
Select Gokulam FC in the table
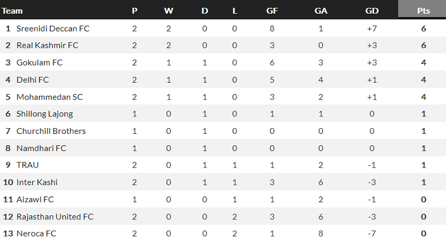[x=39, y=63]
